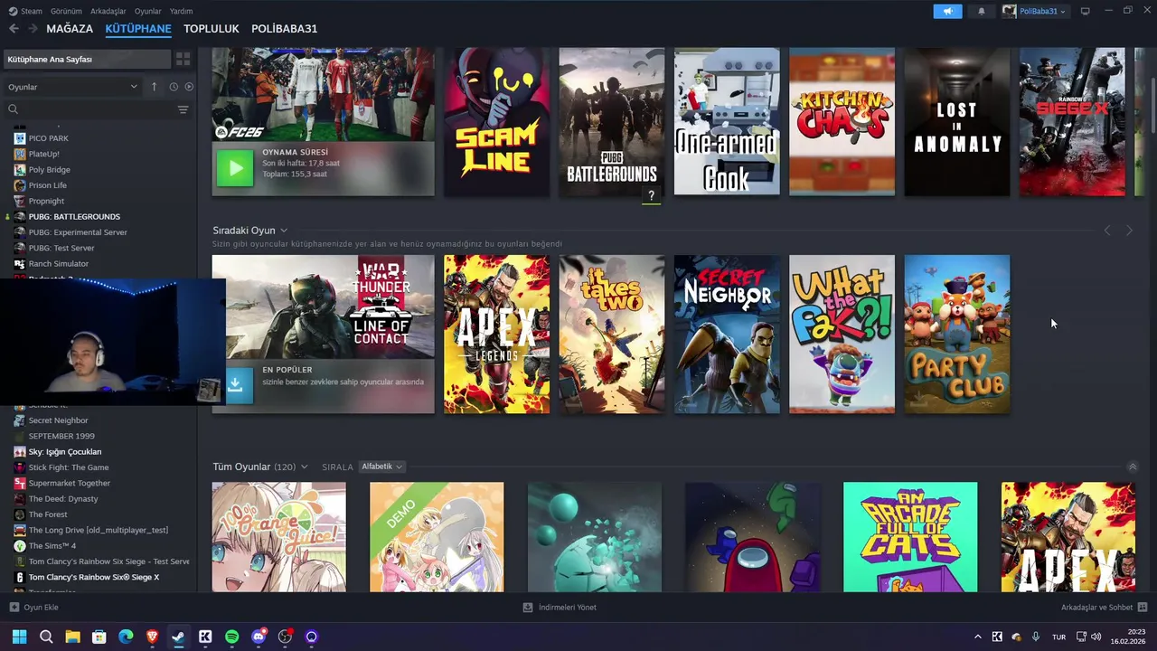The image size is (1157, 651).
Task: Open Rainbow Six Siege X cover
Action: pos(1072,121)
